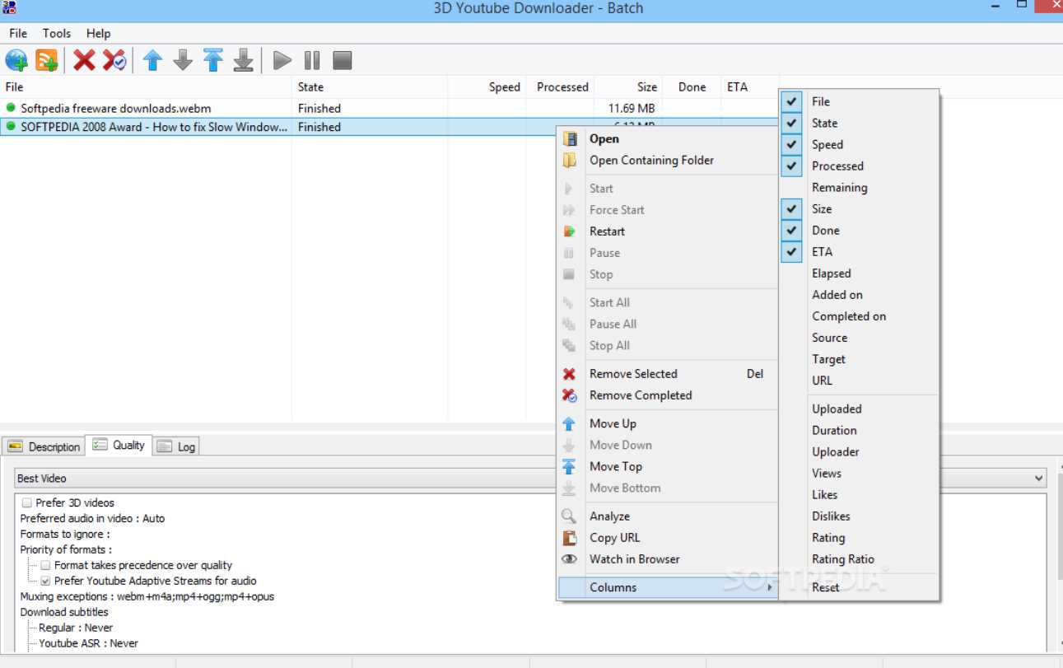Enable Prefer 3D videos checkbox
The width and height of the screenshot is (1063, 668).
pos(27,502)
